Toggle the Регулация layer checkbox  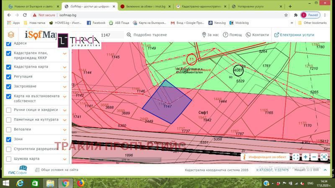(x=8, y=77)
